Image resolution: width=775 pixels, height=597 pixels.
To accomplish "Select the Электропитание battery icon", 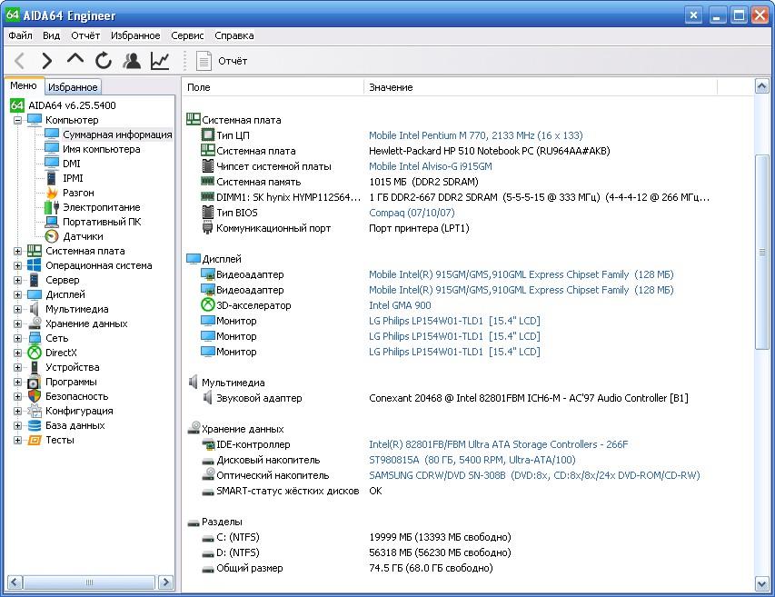I will click(x=52, y=207).
